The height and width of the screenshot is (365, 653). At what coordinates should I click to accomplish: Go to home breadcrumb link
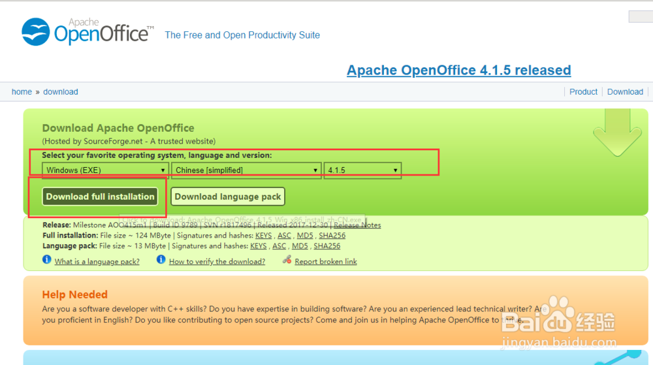point(22,91)
